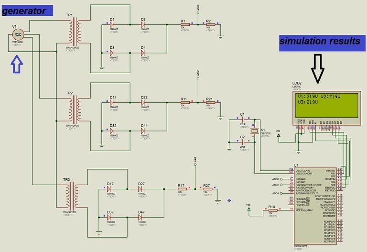Select the U1 PIC16F877A microcontroller
The image size is (367, 252).
[x=315, y=205]
